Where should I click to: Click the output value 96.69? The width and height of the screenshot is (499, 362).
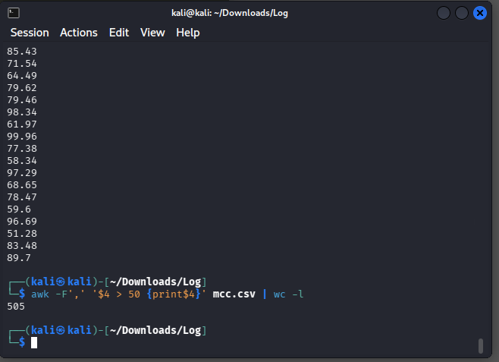coord(22,222)
